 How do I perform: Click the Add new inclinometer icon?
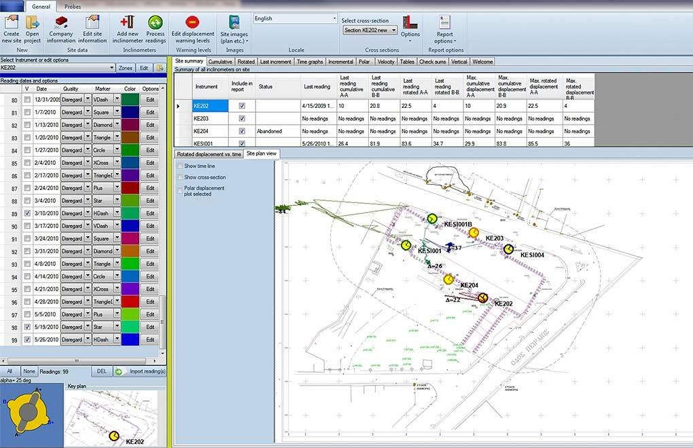[127, 22]
